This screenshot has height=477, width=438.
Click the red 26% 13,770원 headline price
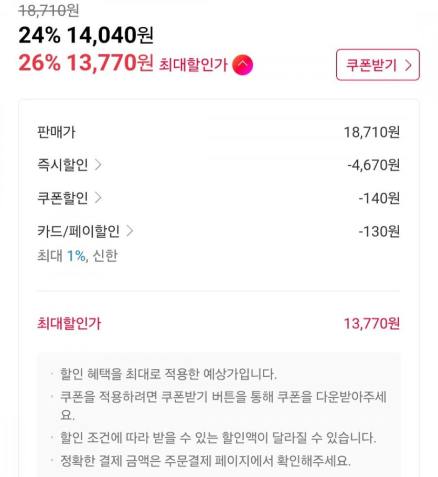86,64
